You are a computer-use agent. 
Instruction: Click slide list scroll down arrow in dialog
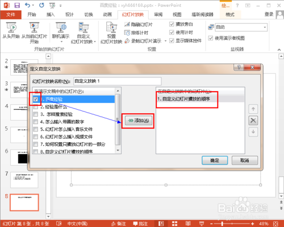point(118,150)
